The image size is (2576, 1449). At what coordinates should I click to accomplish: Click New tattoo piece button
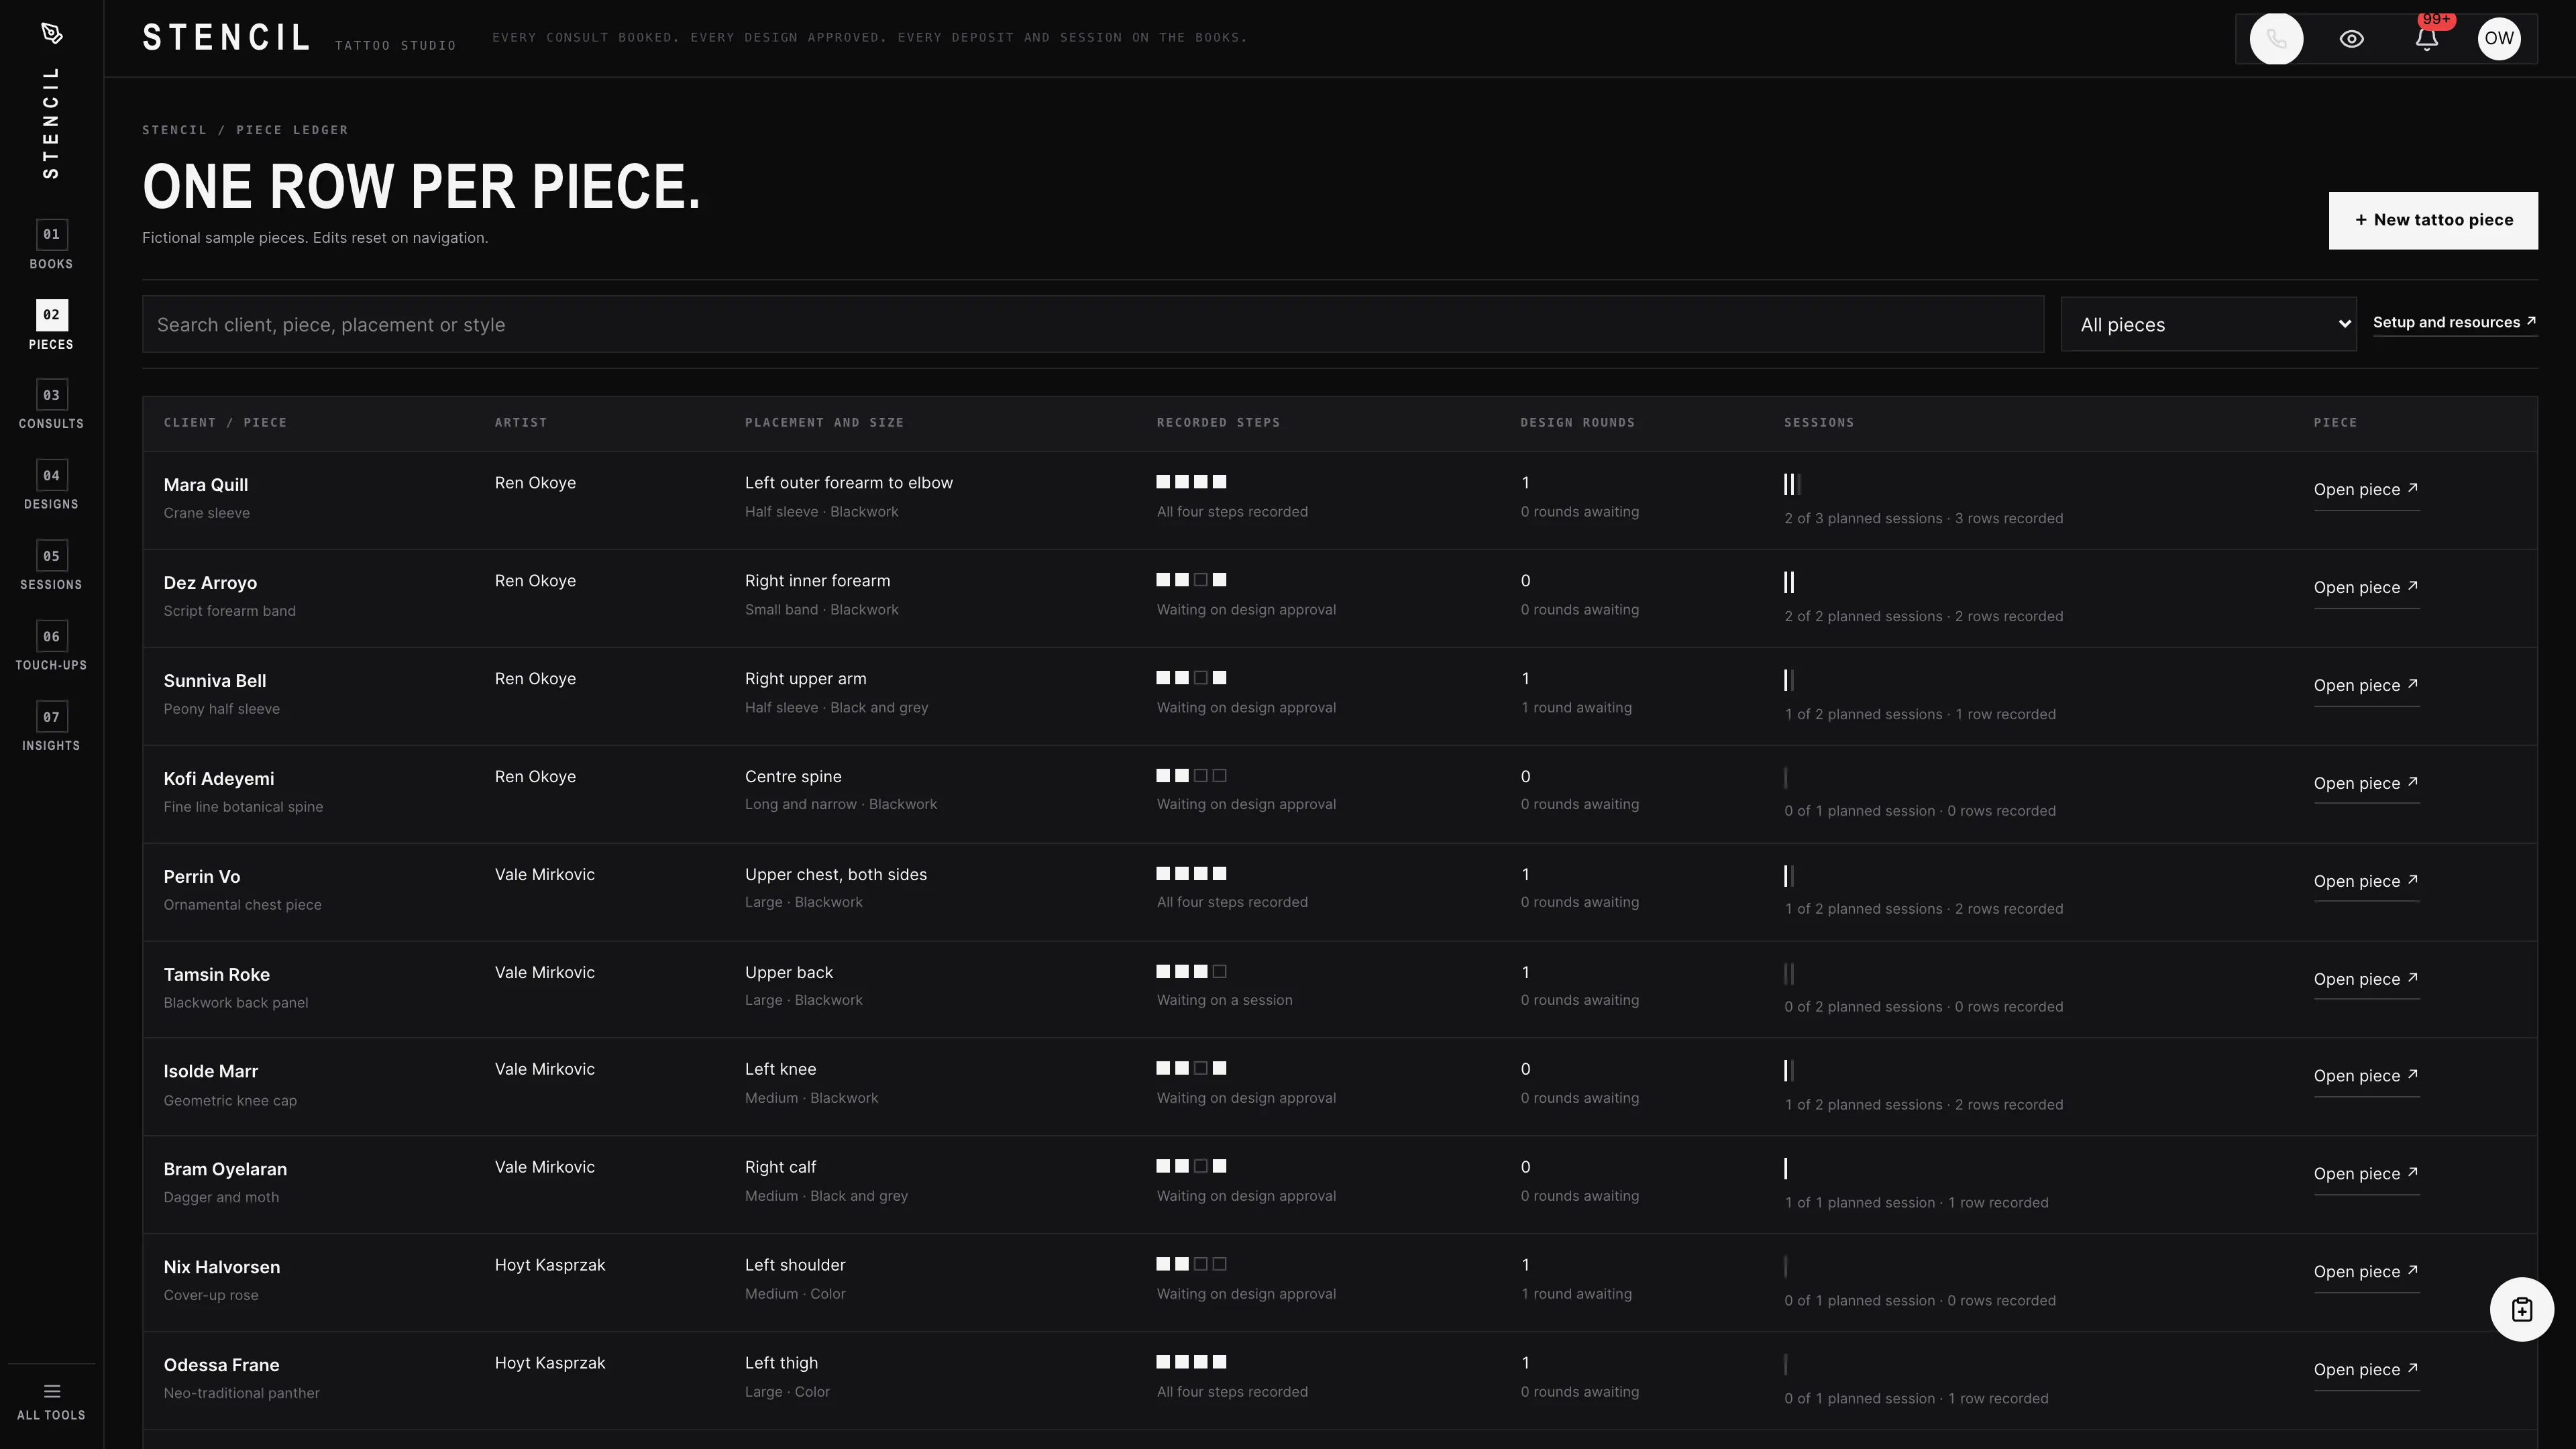(2433, 220)
